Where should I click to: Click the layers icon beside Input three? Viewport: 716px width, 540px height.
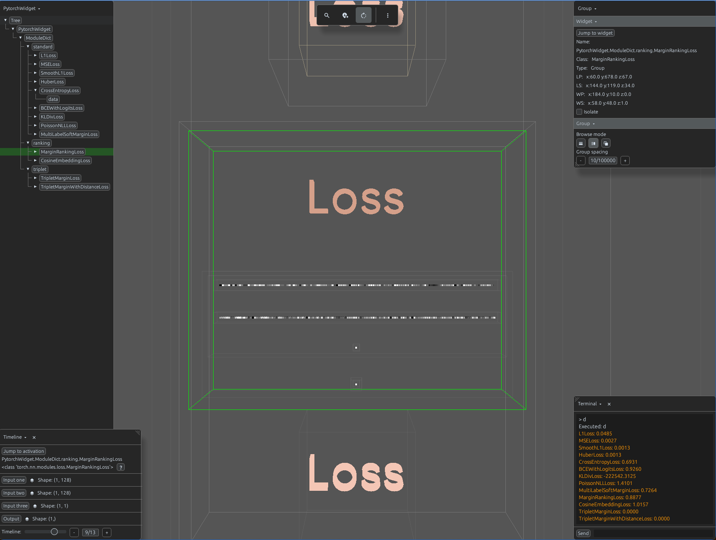(x=35, y=506)
